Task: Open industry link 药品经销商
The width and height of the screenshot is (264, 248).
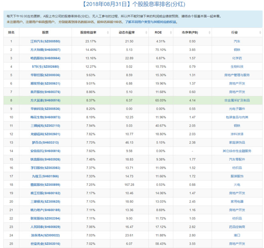Action: tap(237, 227)
